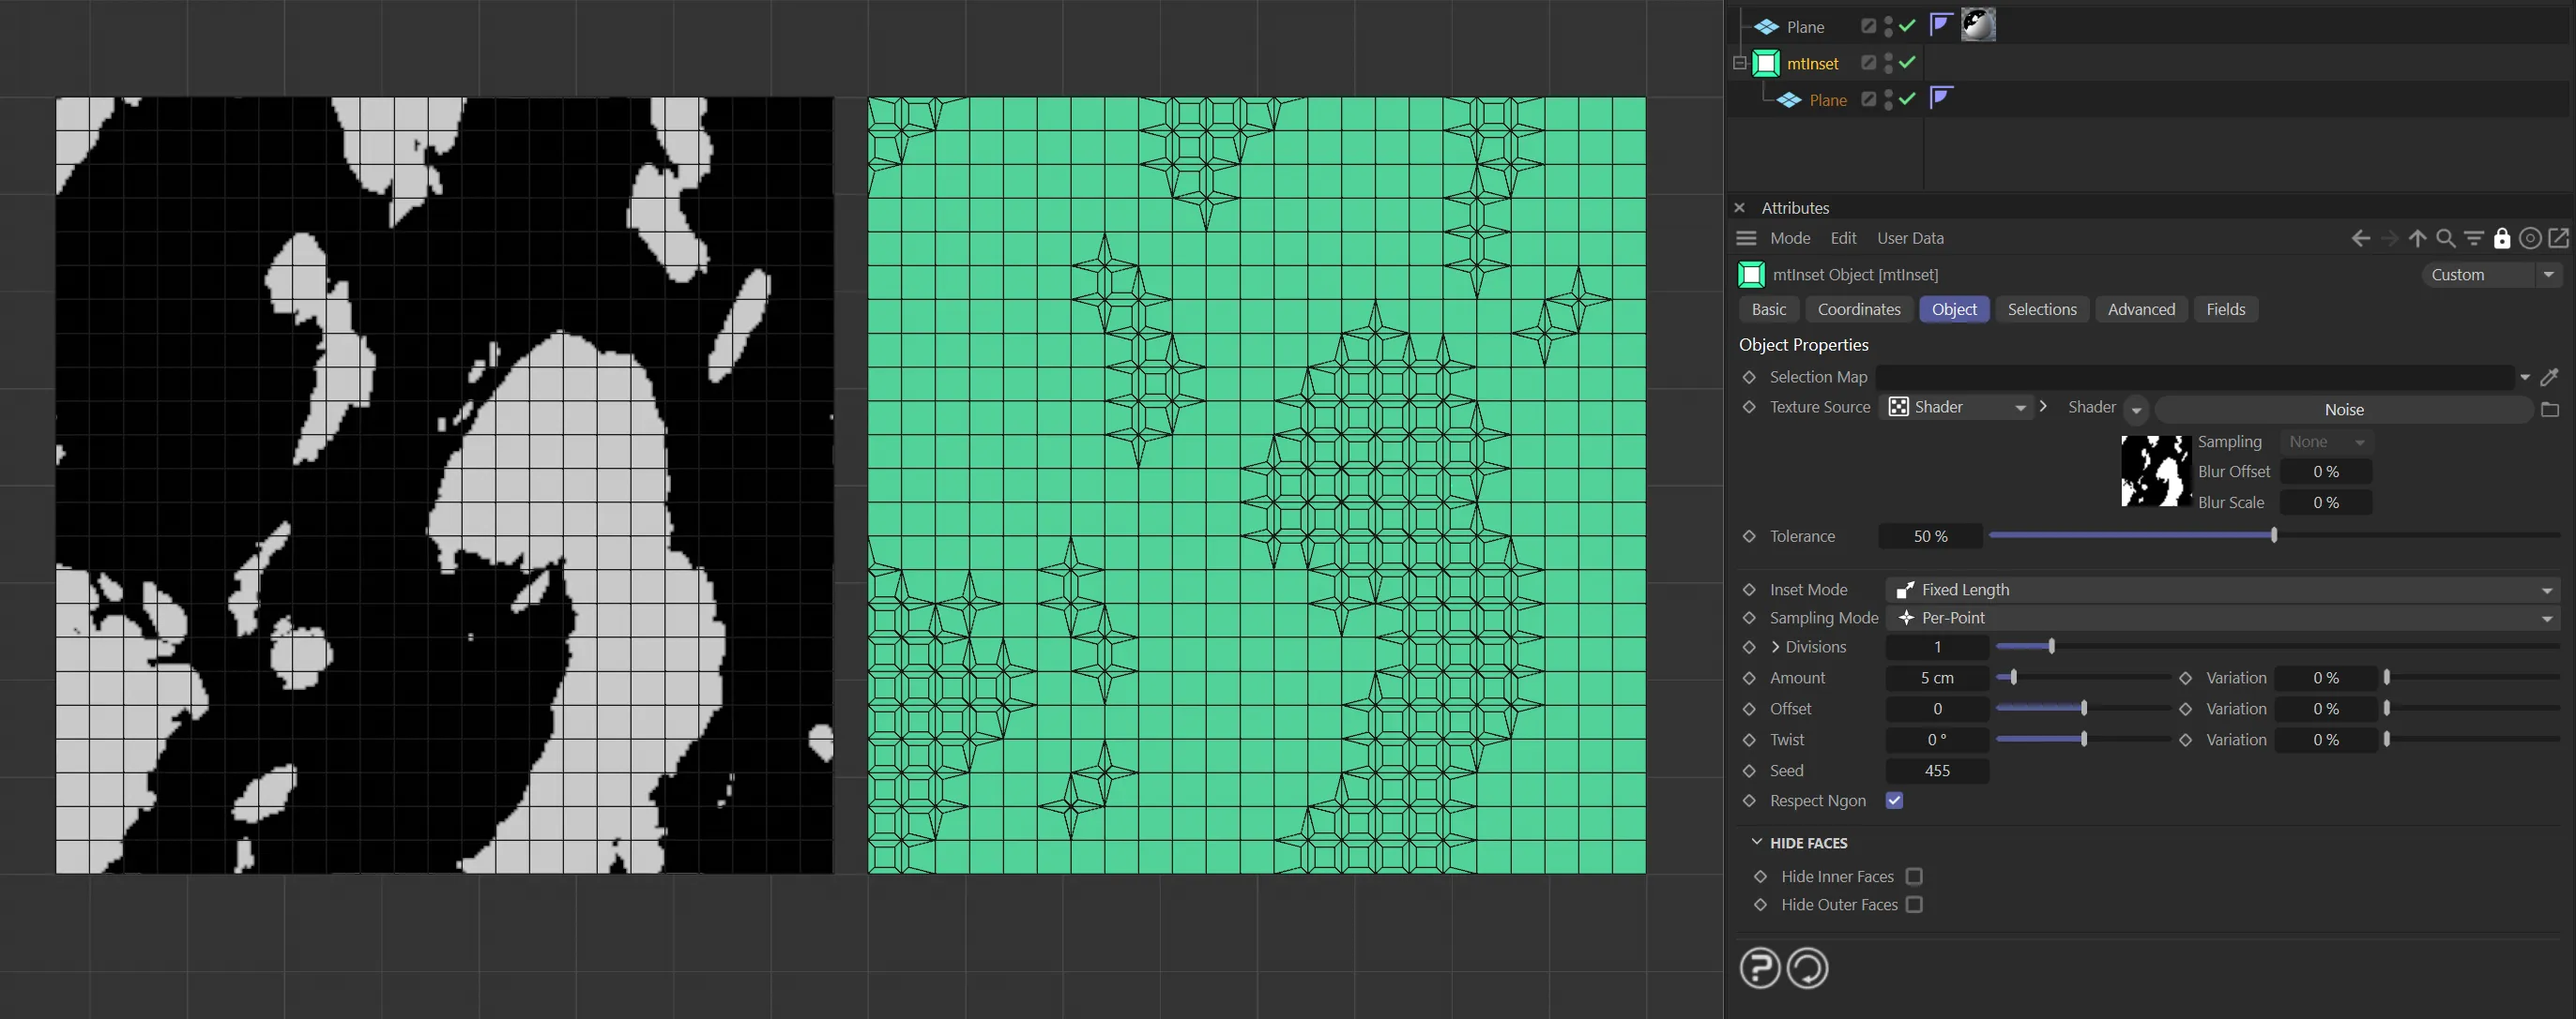The image size is (2576, 1019).
Task: Enable Hide Outer Faces checkbox
Action: pyautogui.click(x=1914, y=904)
